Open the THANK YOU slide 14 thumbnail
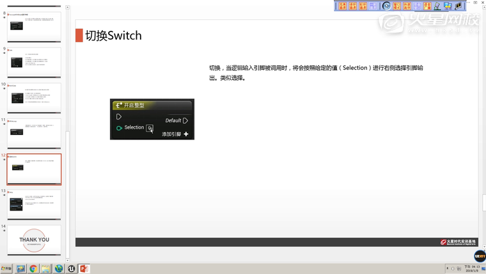This screenshot has width=486, height=274. pyautogui.click(x=34, y=239)
